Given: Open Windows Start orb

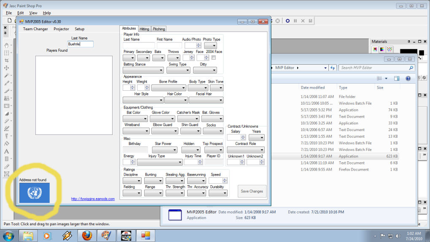Looking at the screenshot, I should point(8,235).
